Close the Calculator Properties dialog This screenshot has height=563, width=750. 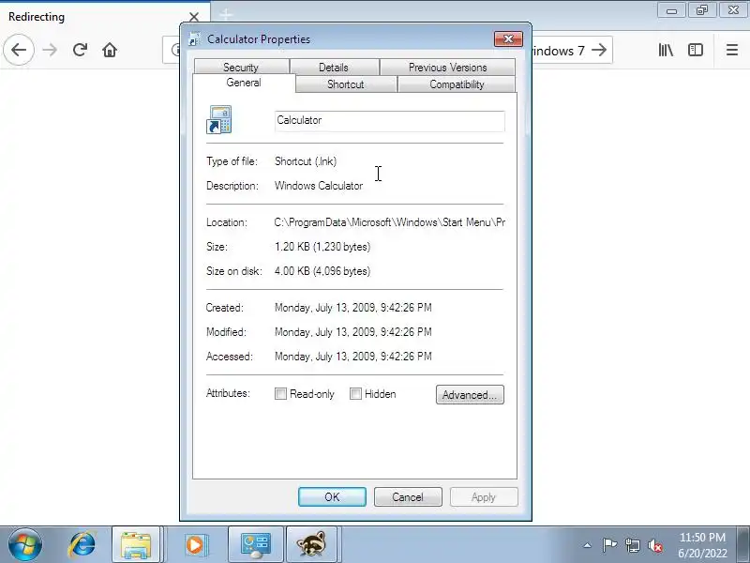pos(508,38)
